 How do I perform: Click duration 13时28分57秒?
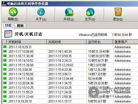click(99, 56)
